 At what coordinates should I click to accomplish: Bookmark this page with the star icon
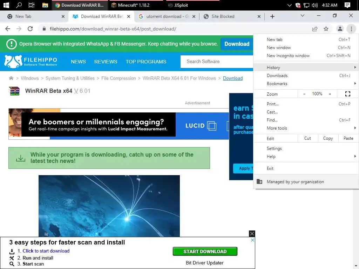click(x=326, y=29)
